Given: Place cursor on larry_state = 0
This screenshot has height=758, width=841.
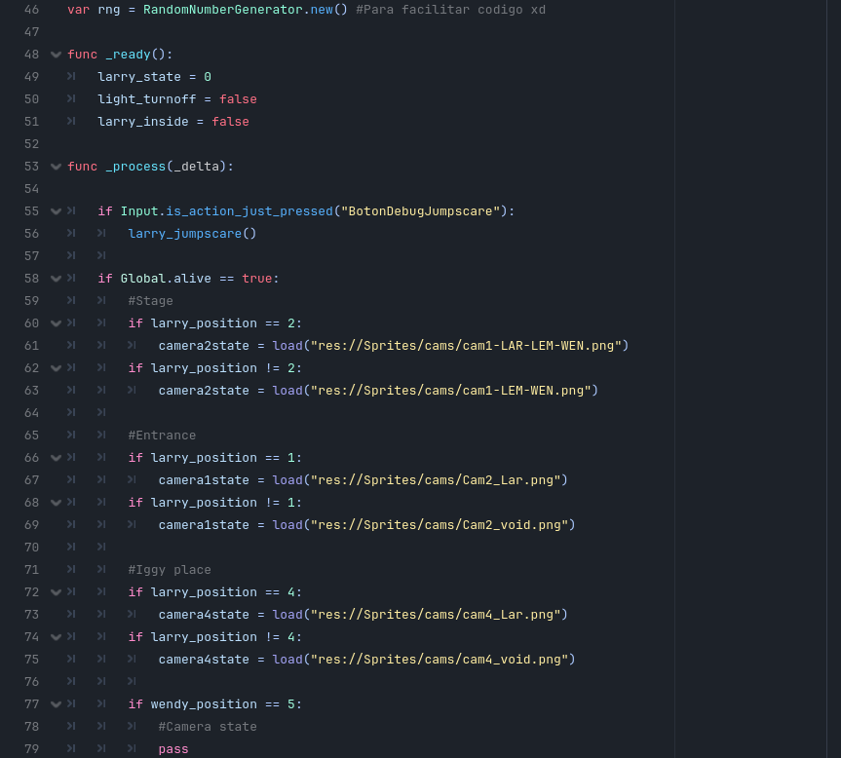Looking at the screenshot, I should click(155, 77).
